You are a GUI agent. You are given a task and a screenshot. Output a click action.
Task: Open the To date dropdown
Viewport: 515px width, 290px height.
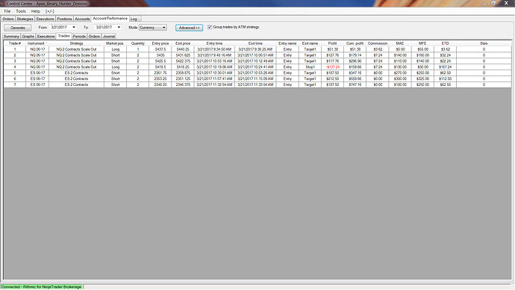tap(119, 28)
